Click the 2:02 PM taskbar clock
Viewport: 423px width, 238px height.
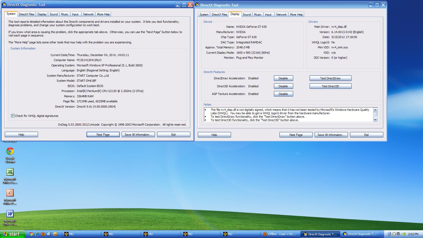413,234
